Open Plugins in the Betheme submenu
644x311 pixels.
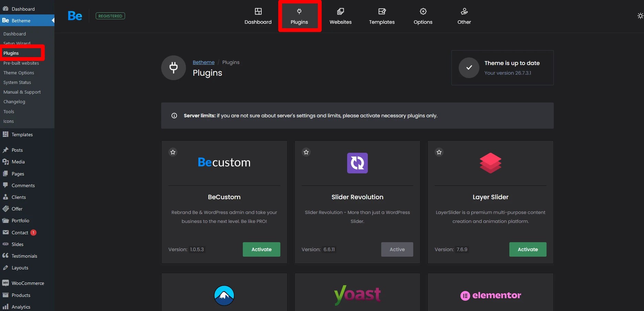coord(11,53)
